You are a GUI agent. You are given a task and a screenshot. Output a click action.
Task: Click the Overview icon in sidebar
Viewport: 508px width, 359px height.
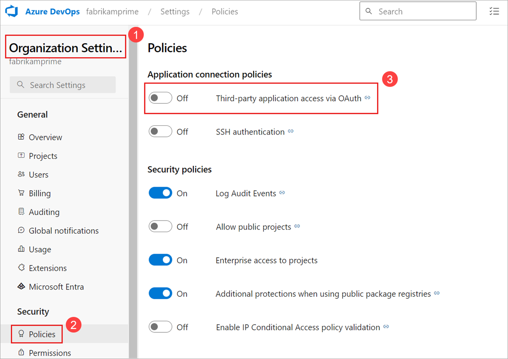[x=21, y=137]
